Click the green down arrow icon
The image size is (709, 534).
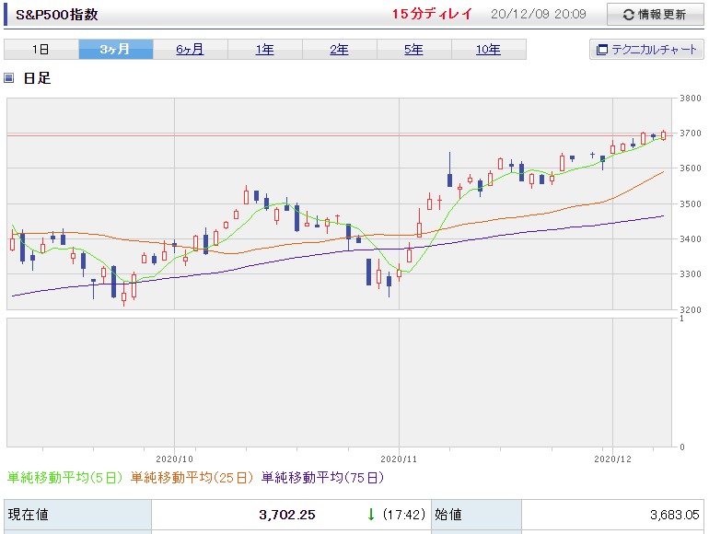click(x=371, y=515)
